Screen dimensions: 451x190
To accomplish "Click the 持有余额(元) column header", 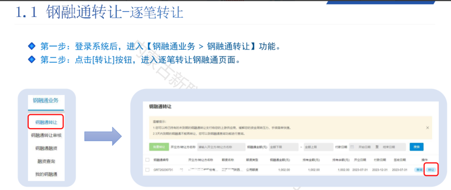I will point(341,160).
